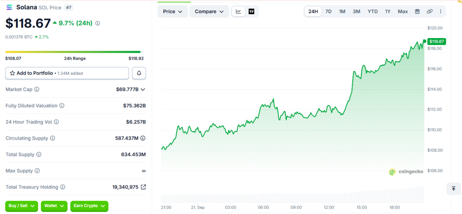This screenshot has height=214, width=462.
Task: Open external link icon beside 19,340,975
Action: click(x=143, y=187)
